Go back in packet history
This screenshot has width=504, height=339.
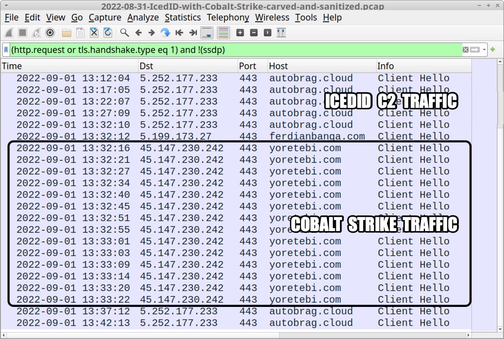point(138,33)
